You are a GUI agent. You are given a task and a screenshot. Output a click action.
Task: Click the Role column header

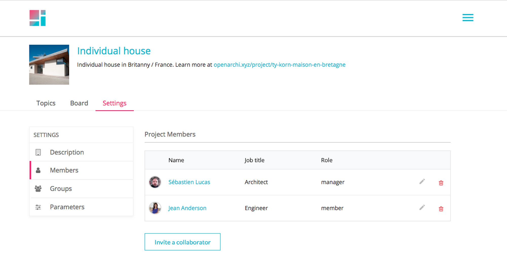[327, 160]
